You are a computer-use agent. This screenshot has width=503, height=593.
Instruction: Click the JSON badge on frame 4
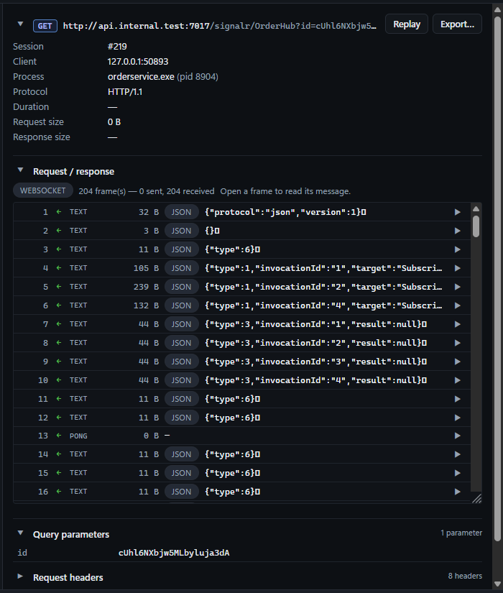point(182,268)
